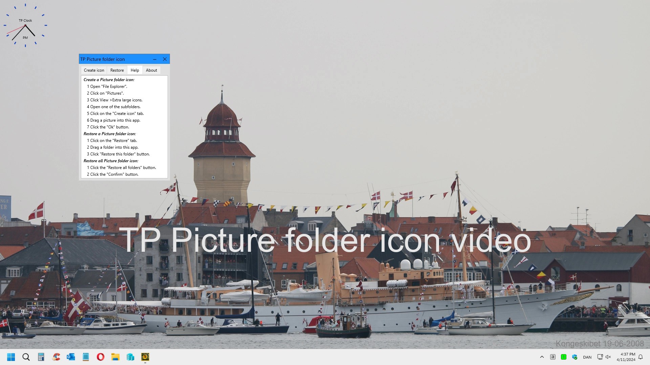Image resolution: width=650 pixels, height=365 pixels.
Task: Click the TP Clock desktop widget
Action: 25,25
